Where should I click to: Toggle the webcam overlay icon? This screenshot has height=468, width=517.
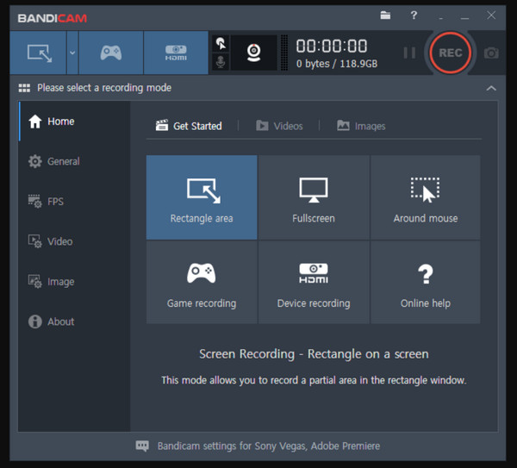click(254, 53)
